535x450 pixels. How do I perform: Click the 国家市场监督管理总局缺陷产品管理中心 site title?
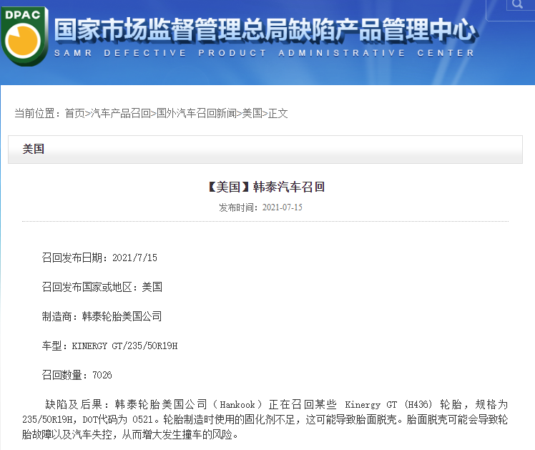tap(265, 30)
